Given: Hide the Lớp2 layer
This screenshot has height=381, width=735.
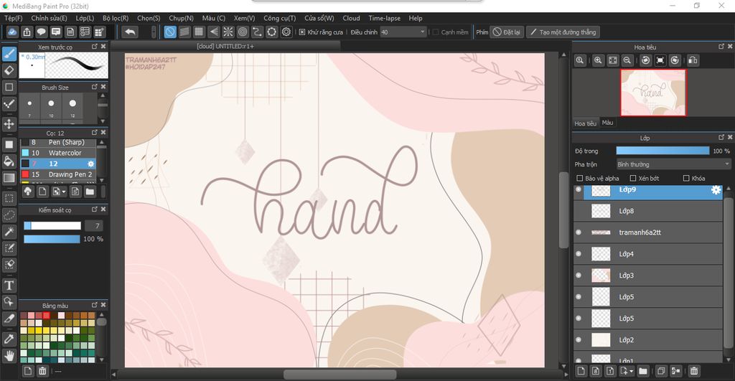Looking at the screenshot, I should (x=579, y=340).
